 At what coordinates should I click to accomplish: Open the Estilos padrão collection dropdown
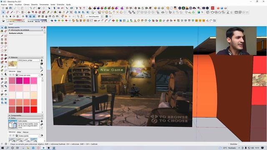[x=29, y=136]
